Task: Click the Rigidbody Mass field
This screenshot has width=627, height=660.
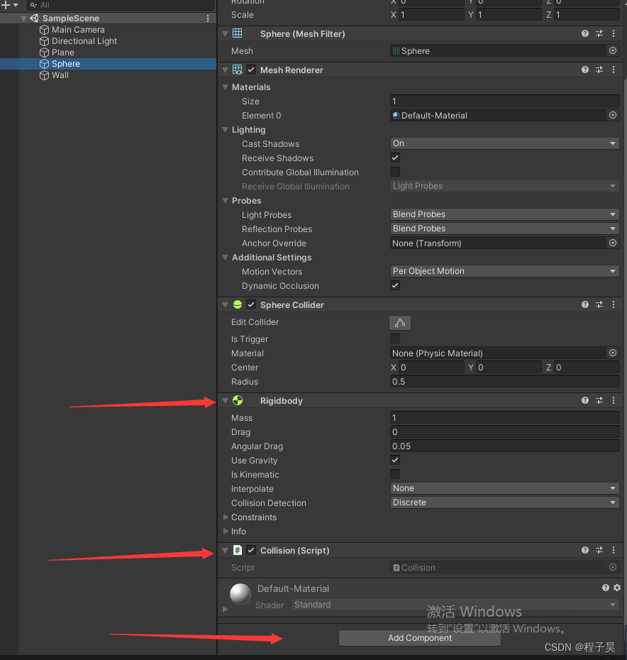Action: (504, 418)
